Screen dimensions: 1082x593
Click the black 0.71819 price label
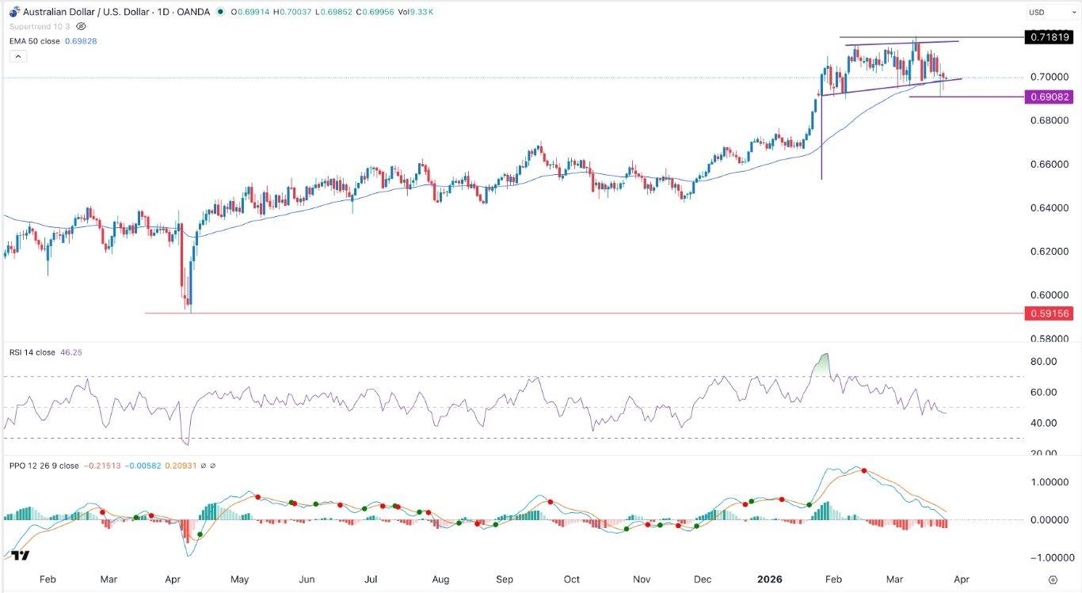[x=1048, y=37]
